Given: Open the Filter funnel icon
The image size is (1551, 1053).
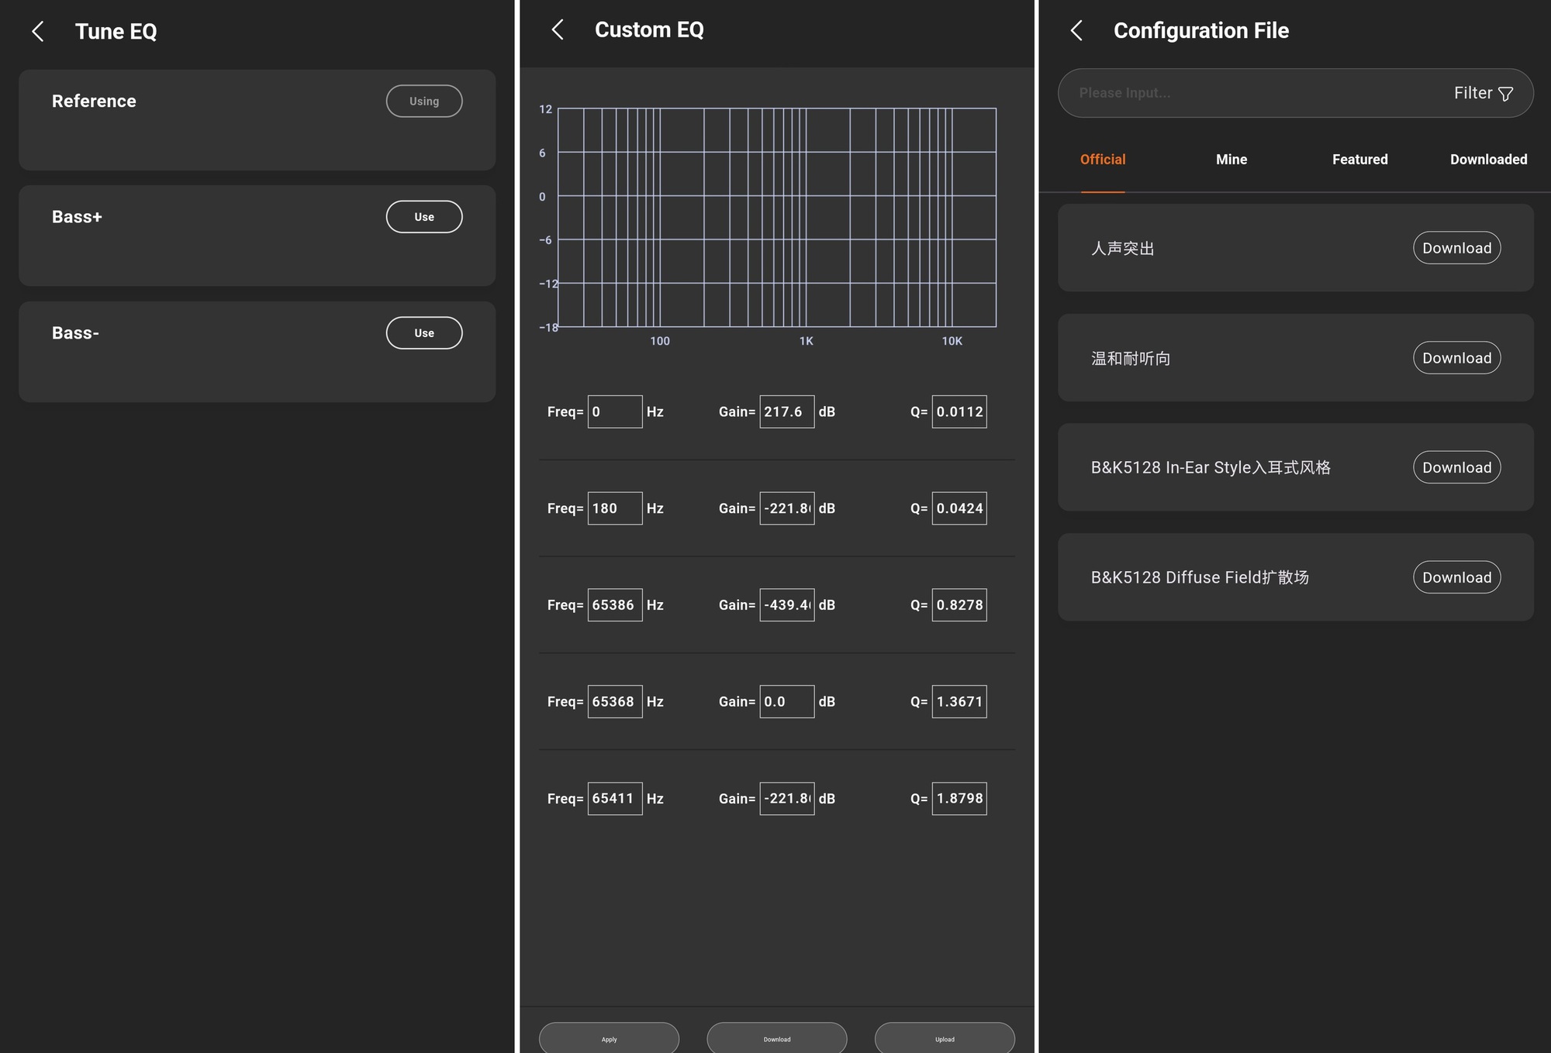Looking at the screenshot, I should point(1505,94).
